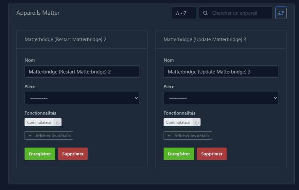Click Fonctionnalités label in Restart Matterbridge card
The image size is (299, 190).
[x=40, y=113]
